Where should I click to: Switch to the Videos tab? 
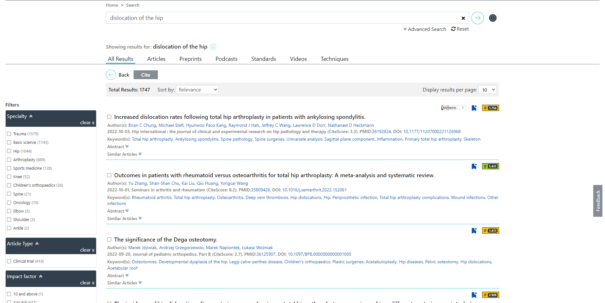(298, 59)
